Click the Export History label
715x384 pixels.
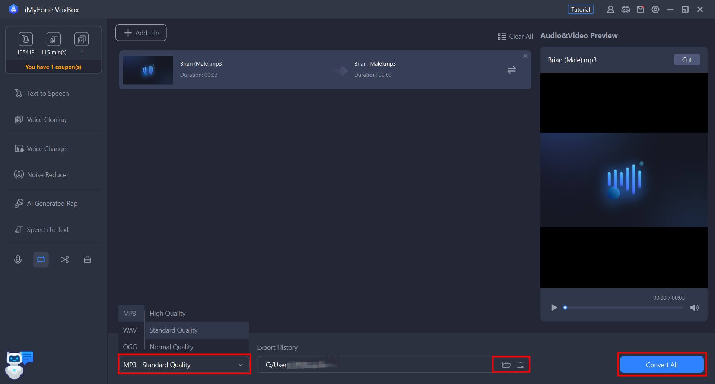coord(277,347)
